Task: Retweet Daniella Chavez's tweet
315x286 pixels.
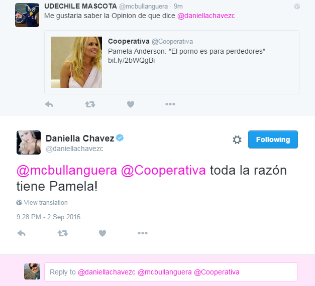Action: coord(63,233)
